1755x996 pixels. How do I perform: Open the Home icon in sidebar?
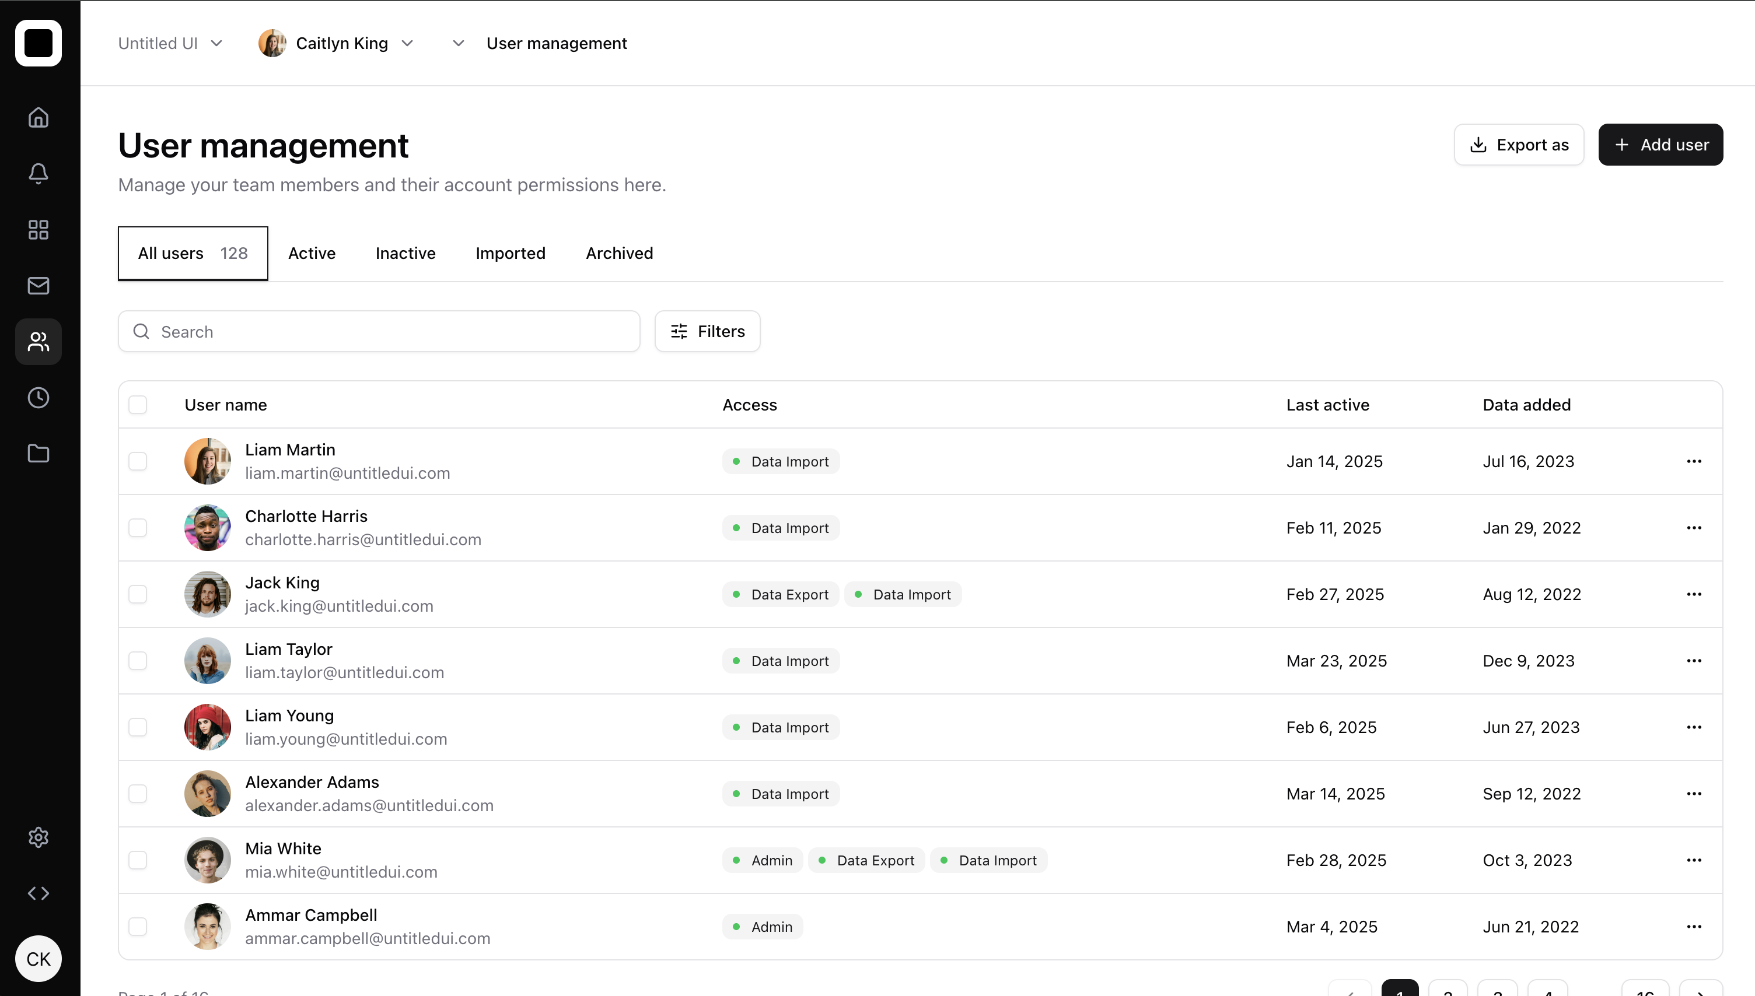pos(39,118)
